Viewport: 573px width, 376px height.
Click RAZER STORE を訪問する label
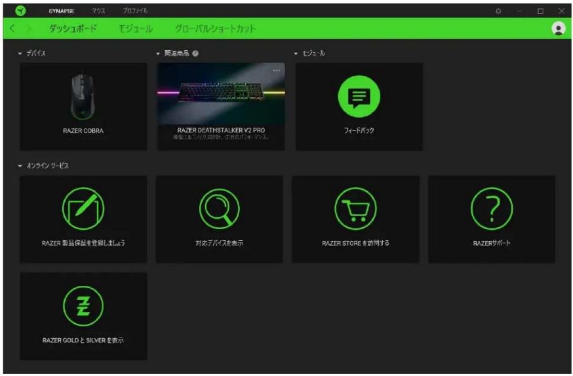click(x=355, y=243)
